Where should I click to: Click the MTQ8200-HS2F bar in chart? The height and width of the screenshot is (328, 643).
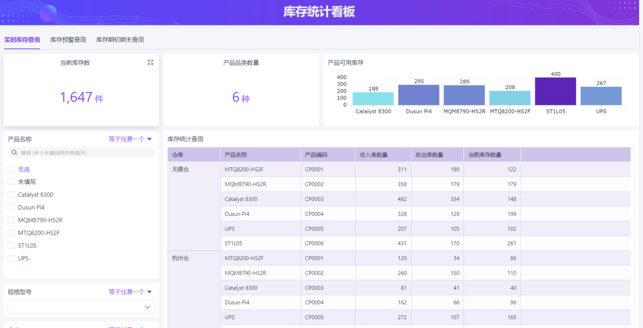[510, 98]
